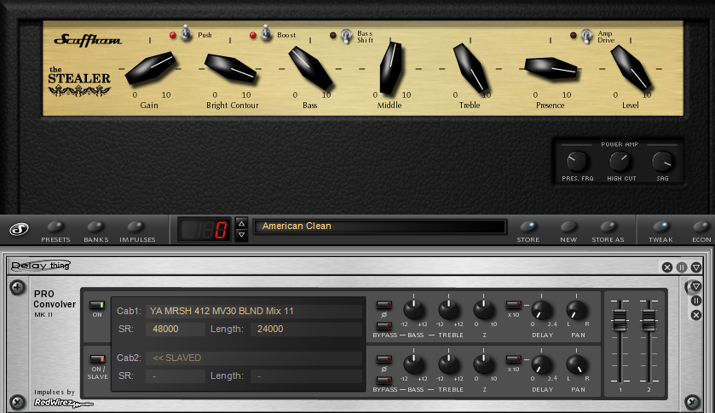Flip the Push toggle switch

[x=186, y=34]
